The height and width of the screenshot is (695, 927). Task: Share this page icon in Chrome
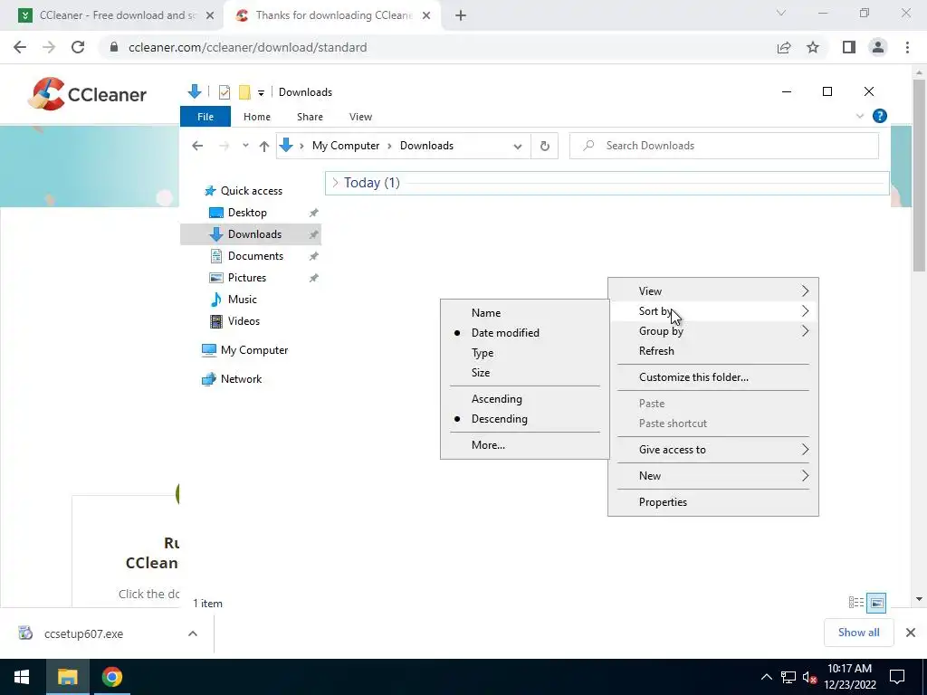pyautogui.click(x=784, y=47)
